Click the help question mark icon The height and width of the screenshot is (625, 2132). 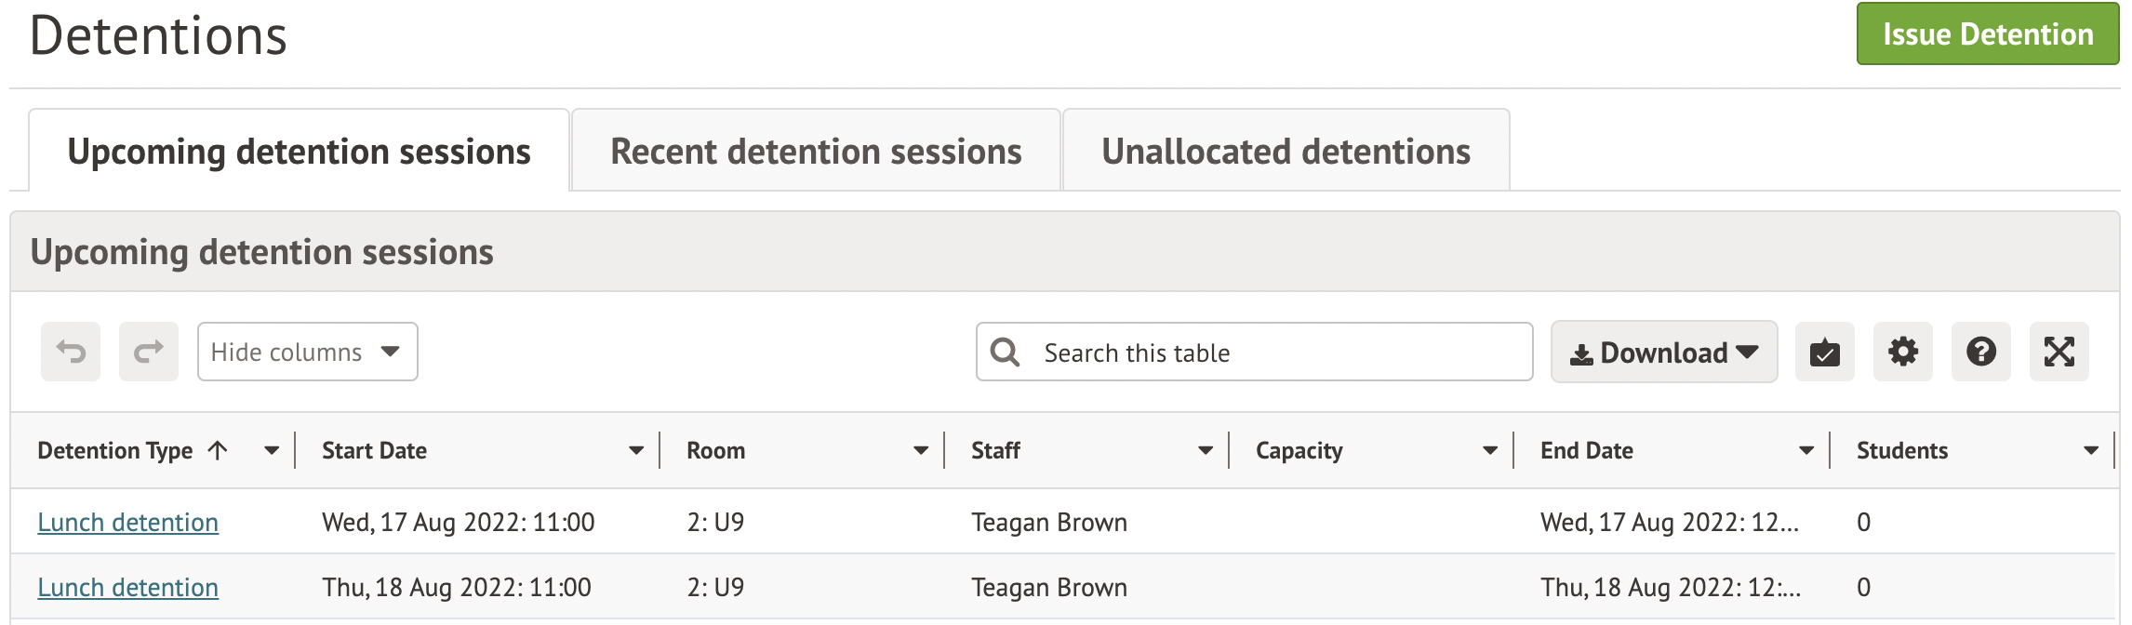click(1980, 352)
